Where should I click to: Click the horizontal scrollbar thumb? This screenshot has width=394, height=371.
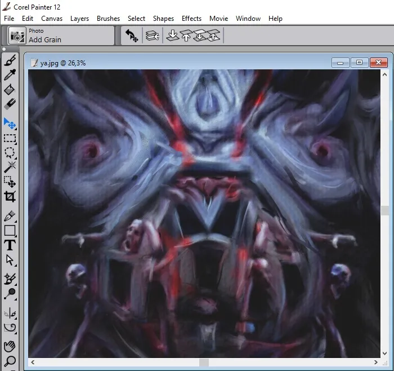[204, 363]
